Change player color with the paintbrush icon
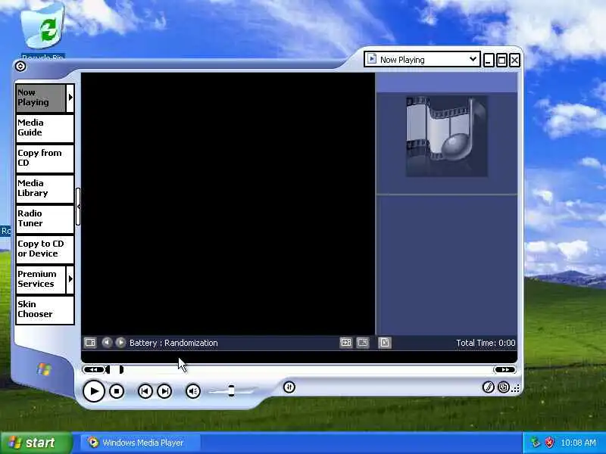 click(489, 387)
